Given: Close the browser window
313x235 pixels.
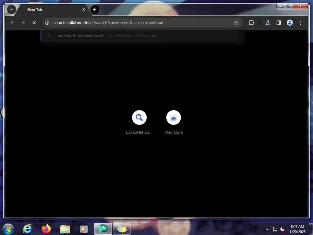Looking at the screenshot, I should click(300, 6).
